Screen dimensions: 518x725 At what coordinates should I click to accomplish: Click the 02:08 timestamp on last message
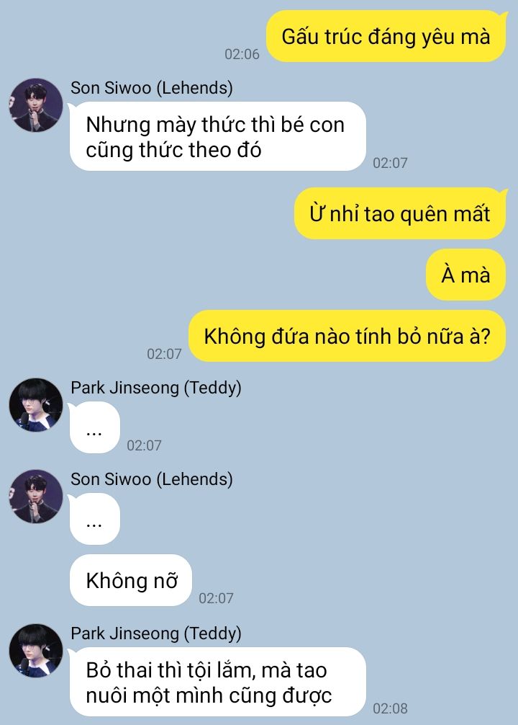point(390,708)
